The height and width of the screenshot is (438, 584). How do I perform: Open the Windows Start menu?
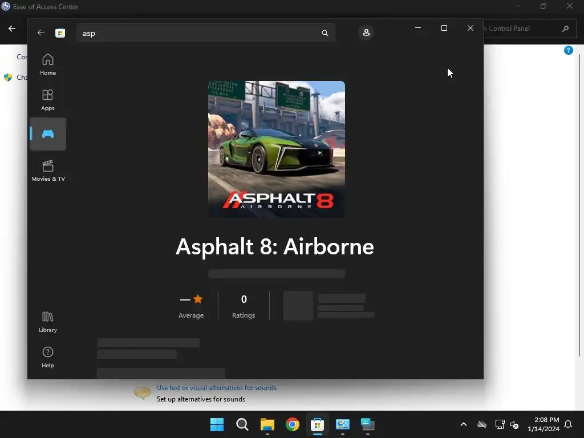pyautogui.click(x=217, y=424)
